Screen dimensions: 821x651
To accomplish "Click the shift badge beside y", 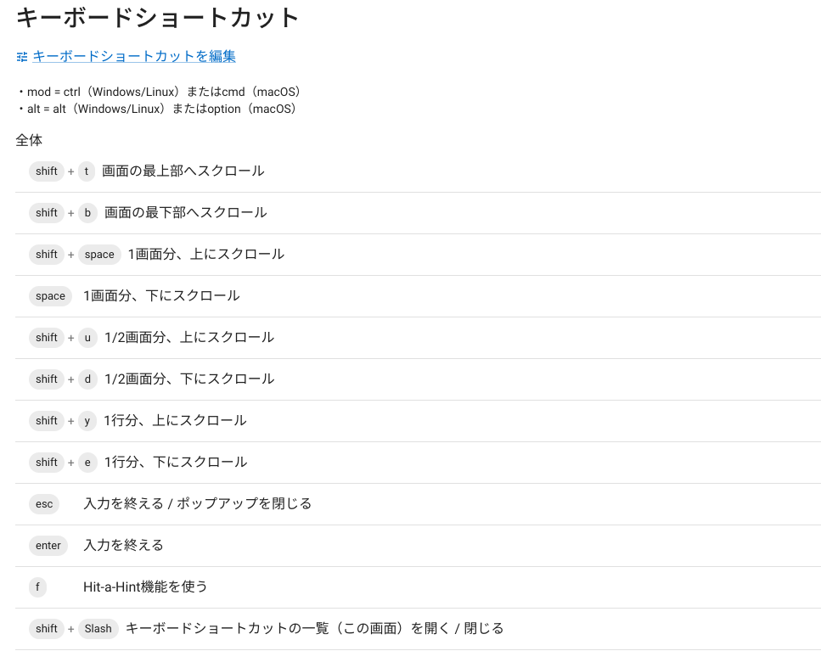I will (x=47, y=421).
